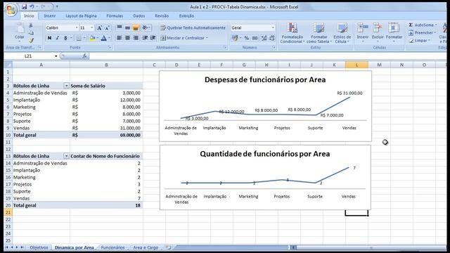Viewport: 450px width, 253px height.
Task: Open the Office button menu
Action: point(11,10)
